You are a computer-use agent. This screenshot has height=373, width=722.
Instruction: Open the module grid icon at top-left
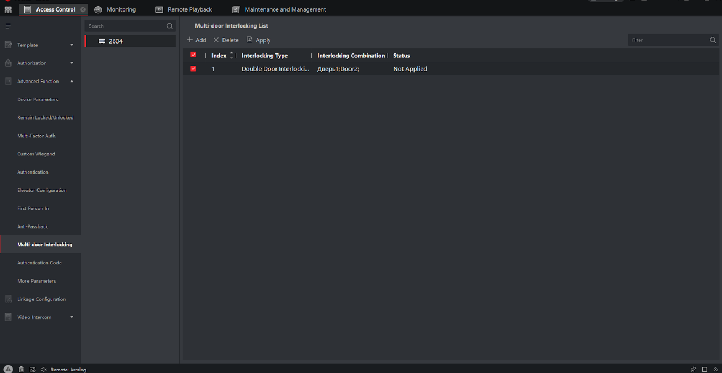(8, 9)
